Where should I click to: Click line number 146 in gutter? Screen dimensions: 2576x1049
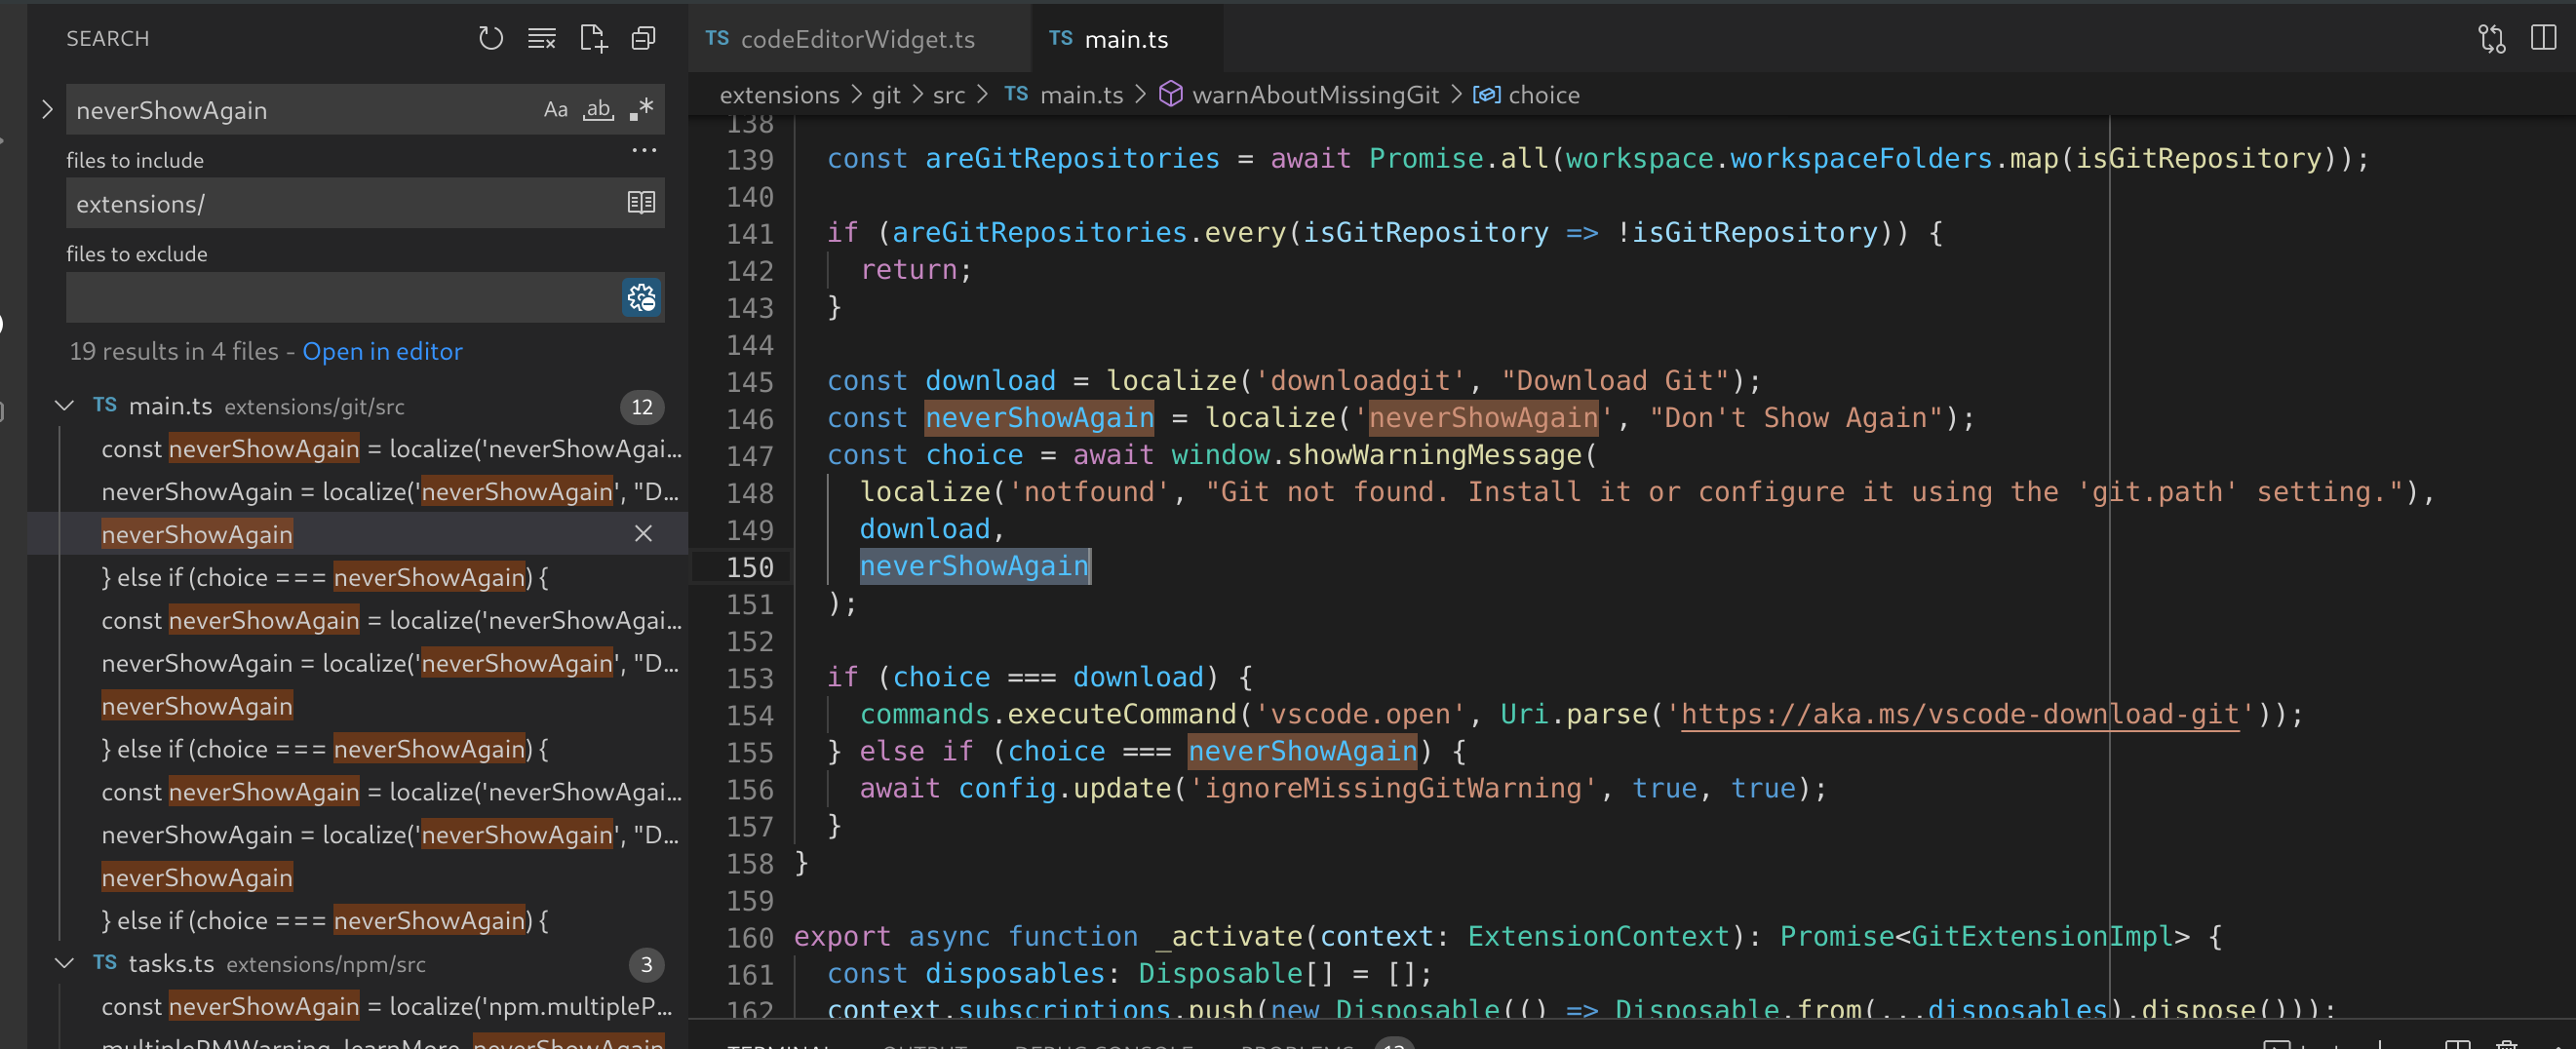pyautogui.click(x=750, y=419)
